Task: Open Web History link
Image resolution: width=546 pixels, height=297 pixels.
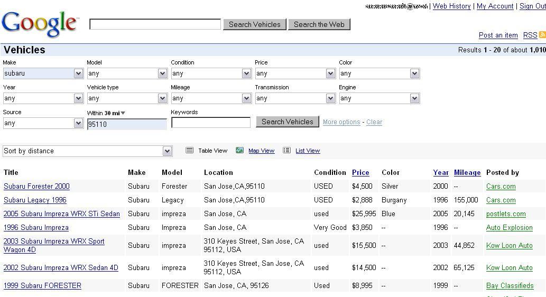Action: coord(451,6)
